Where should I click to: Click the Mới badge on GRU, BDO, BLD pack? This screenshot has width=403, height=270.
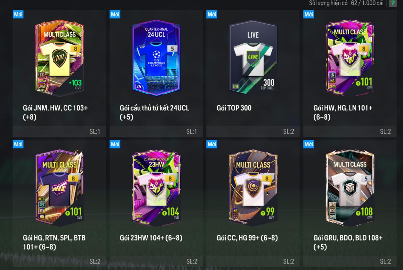coord(309,144)
